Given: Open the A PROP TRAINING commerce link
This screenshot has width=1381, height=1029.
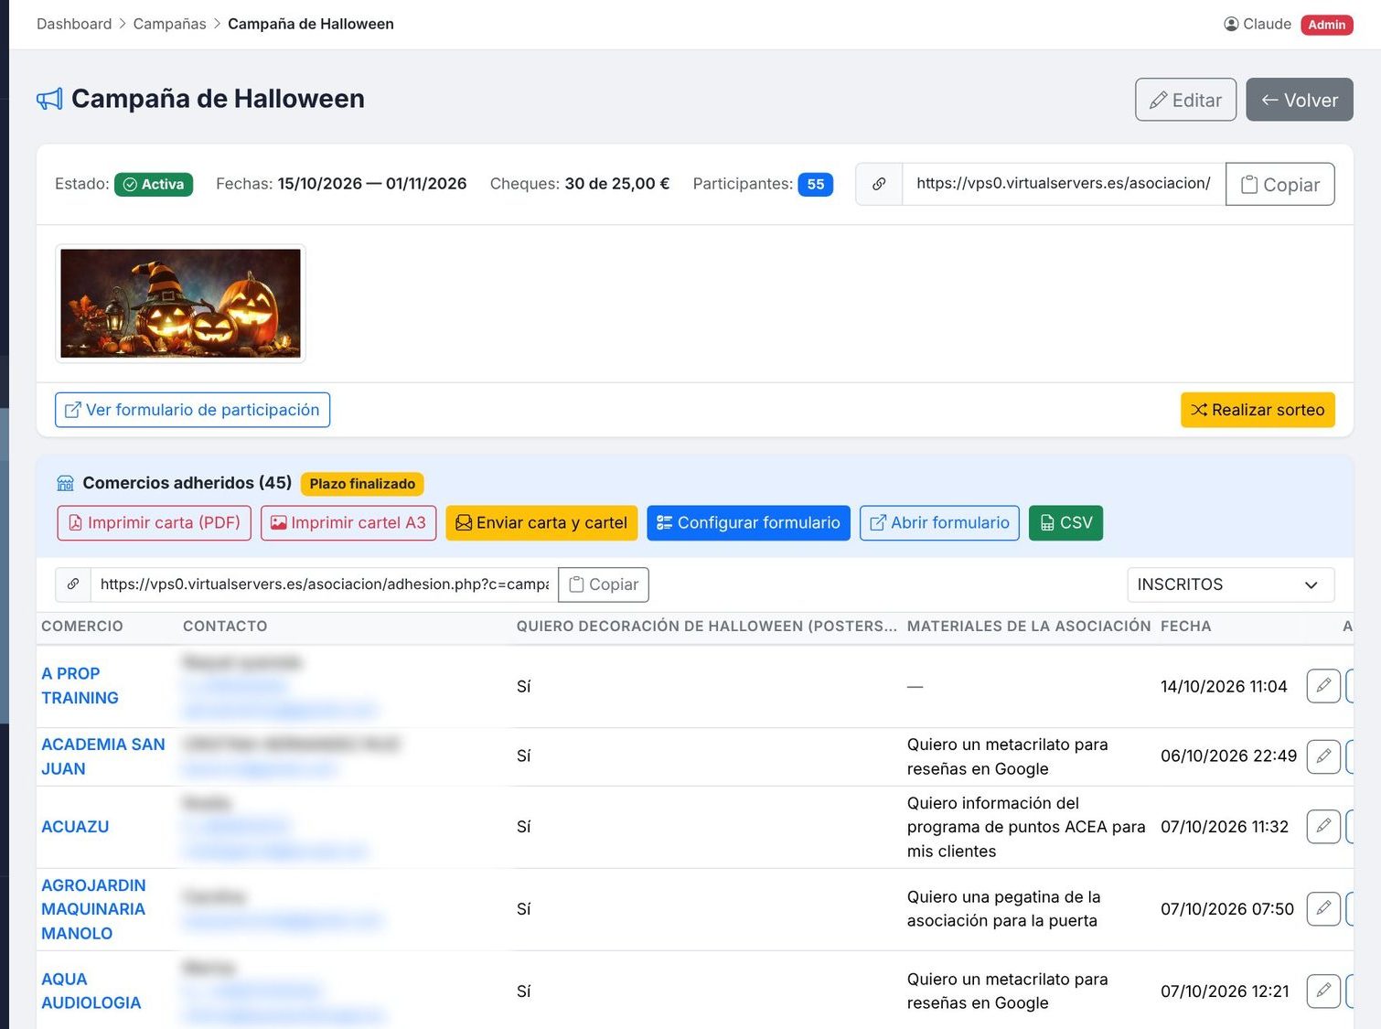Looking at the screenshot, I should click(80, 686).
